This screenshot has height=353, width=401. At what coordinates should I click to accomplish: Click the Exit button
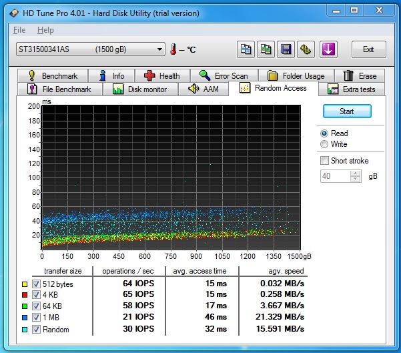[x=368, y=49]
